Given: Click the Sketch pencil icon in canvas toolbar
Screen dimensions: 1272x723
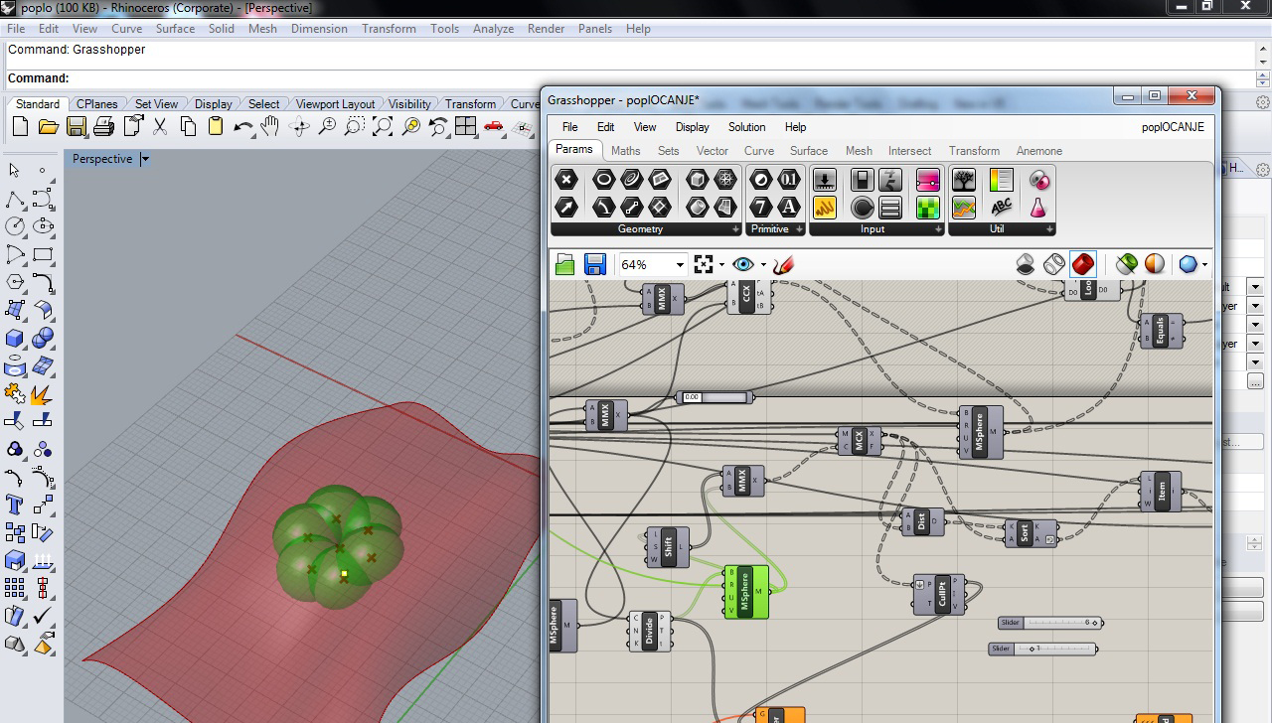Looking at the screenshot, I should (x=783, y=264).
